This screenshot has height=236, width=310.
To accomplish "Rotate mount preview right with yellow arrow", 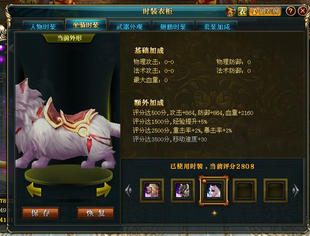I will coord(104,190).
